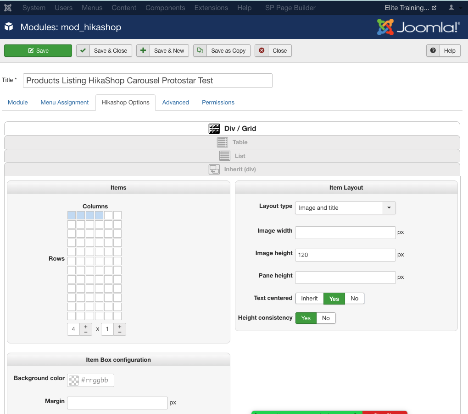468x414 pixels.
Task: Open the Extensions menu
Action: pyautogui.click(x=211, y=8)
